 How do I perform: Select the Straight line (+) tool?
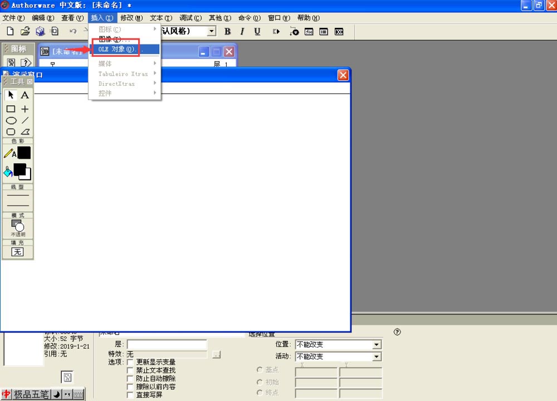coord(25,109)
